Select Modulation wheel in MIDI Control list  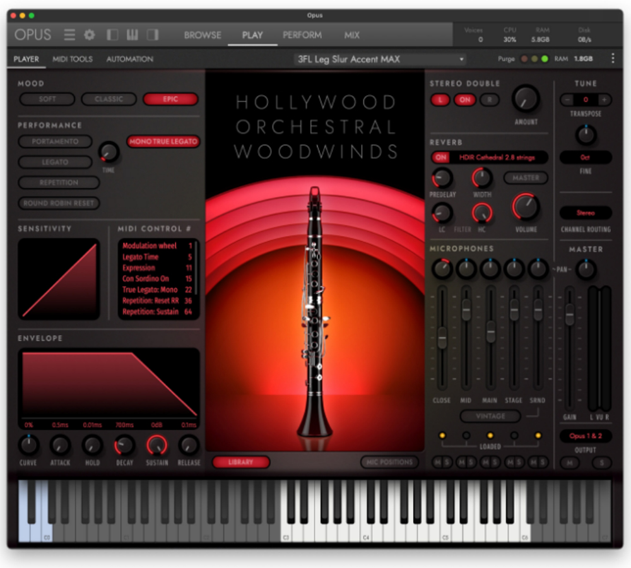157,246
